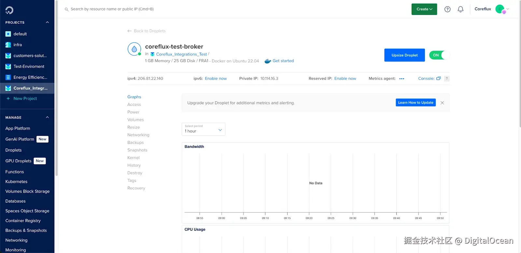The width and height of the screenshot is (521, 253).
Task: Open the Tags tab
Action: tap(132, 181)
